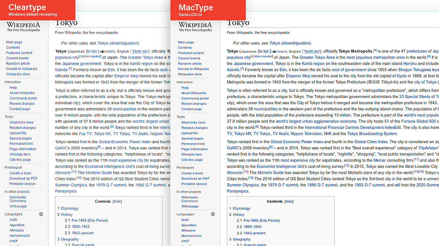The width and height of the screenshot is (439, 246).
Task: Open Kyoto link in MacType panel
Action: click(402, 76)
